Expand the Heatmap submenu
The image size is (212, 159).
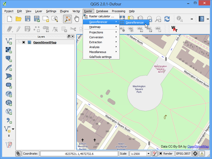coord(101,27)
